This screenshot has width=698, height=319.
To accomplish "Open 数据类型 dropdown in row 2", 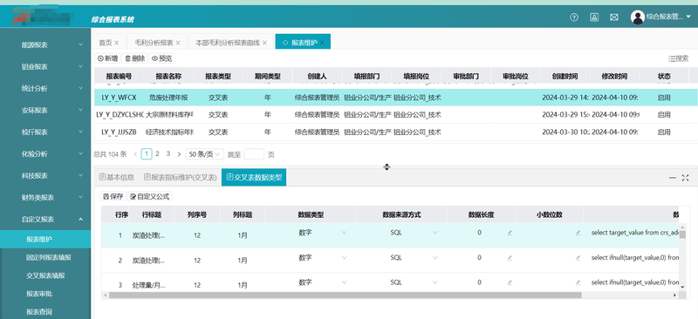I will (322, 257).
